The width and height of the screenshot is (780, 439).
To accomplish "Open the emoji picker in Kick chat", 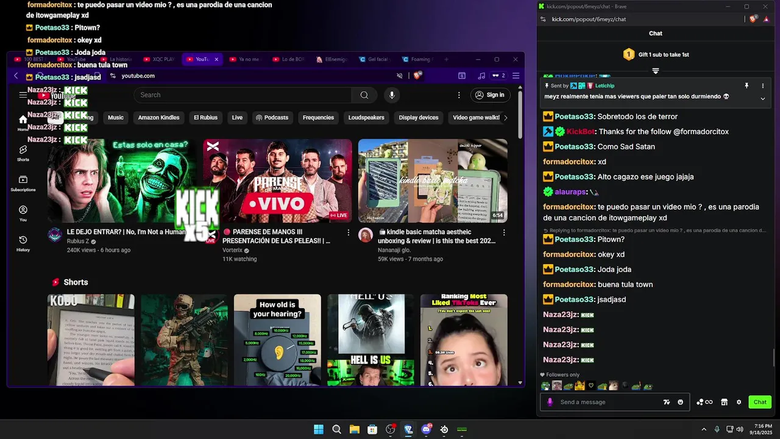I will 680,402.
